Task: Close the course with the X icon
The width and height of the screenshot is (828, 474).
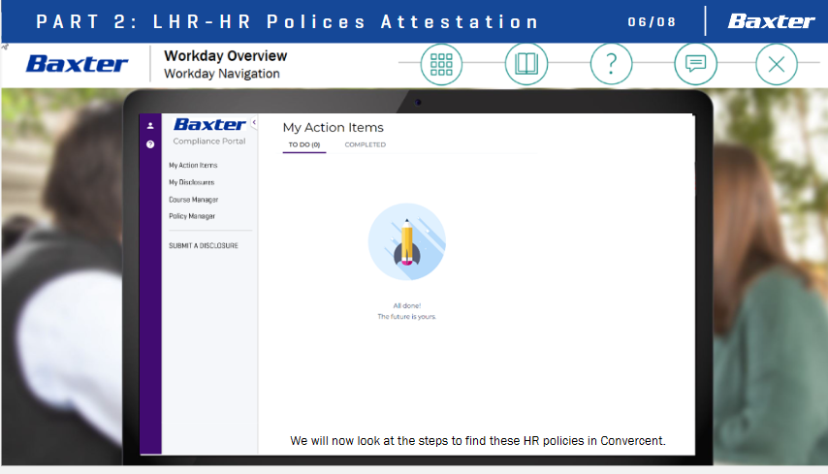Action: [x=777, y=64]
